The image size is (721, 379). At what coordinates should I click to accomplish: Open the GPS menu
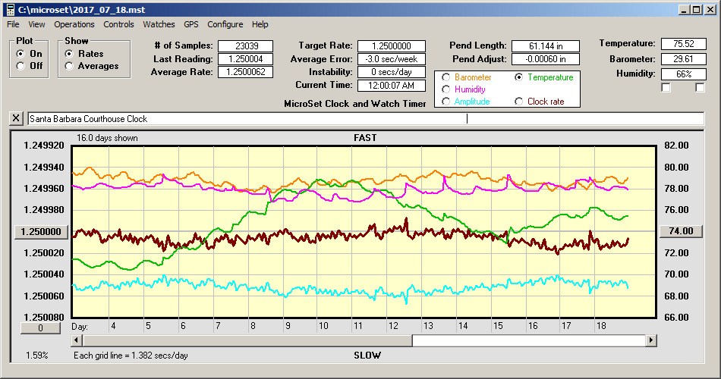[190, 24]
